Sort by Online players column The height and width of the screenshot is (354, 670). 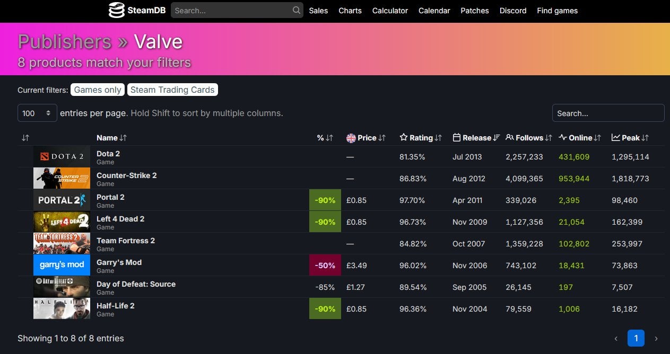tap(580, 138)
